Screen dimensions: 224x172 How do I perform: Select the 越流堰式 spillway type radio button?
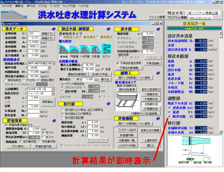[81, 37]
